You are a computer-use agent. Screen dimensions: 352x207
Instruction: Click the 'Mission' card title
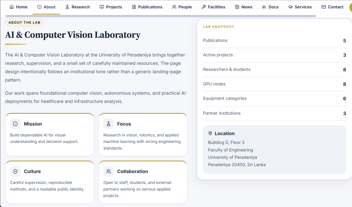click(x=33, y=124)
